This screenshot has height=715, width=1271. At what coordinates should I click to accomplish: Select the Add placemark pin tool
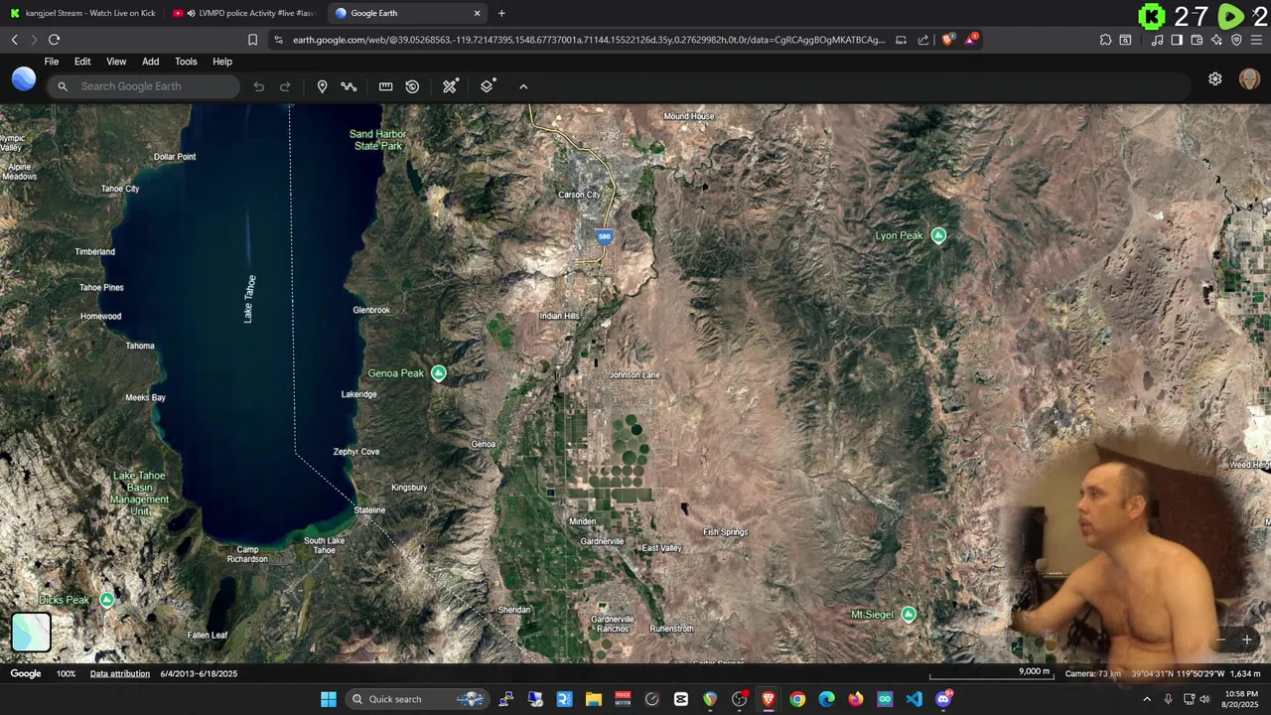322,86
